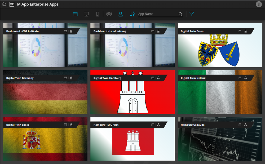The image size is (265, 164).
Task: Click the search magnifier icon
Action: click(x=180, y=14)
